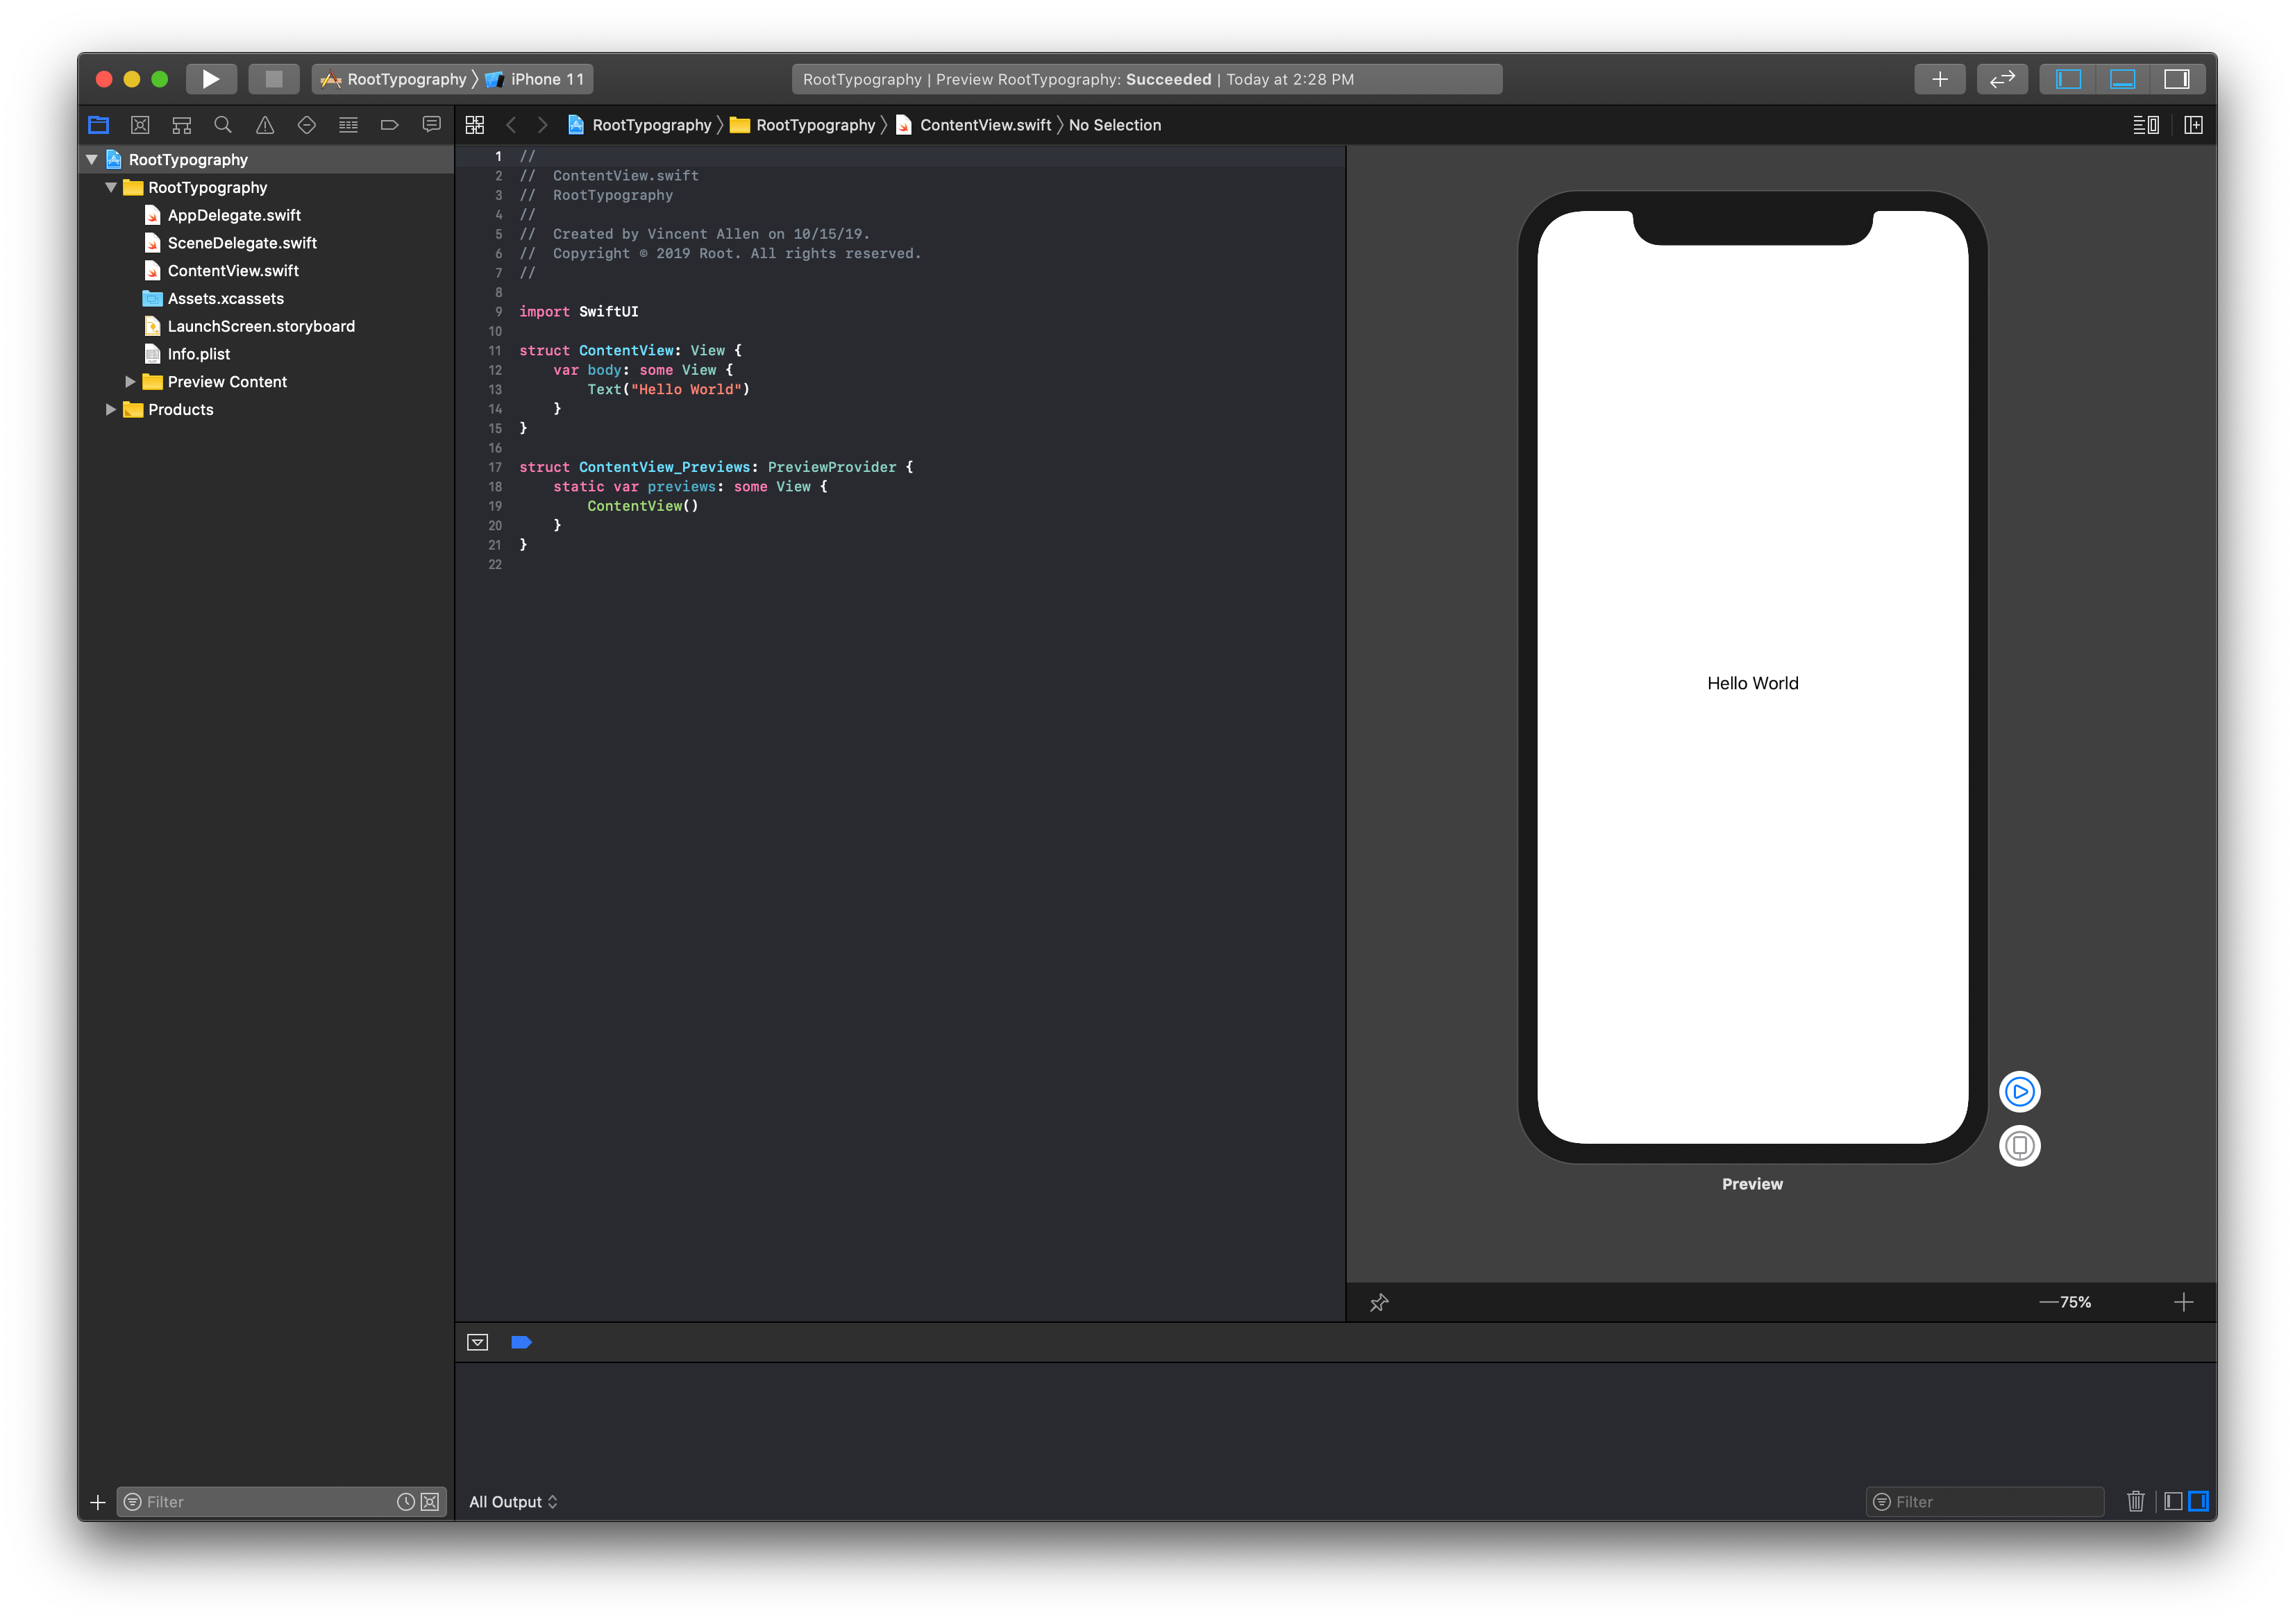Collapse the RootTypography group folder
Image resolution: width=2295 pixels, height=1624 pixels.
[111, 188]
